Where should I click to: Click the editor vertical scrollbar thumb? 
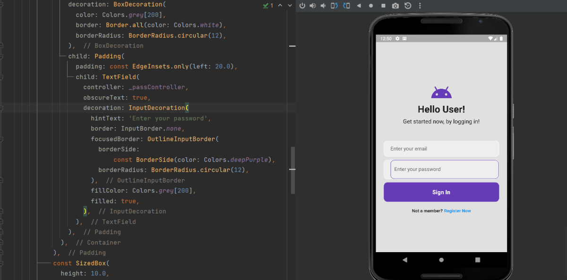[293, 170]
